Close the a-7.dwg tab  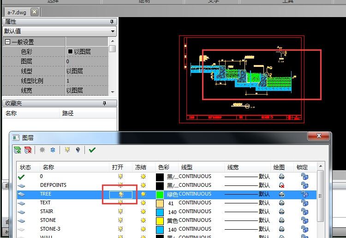pos(35,12)
